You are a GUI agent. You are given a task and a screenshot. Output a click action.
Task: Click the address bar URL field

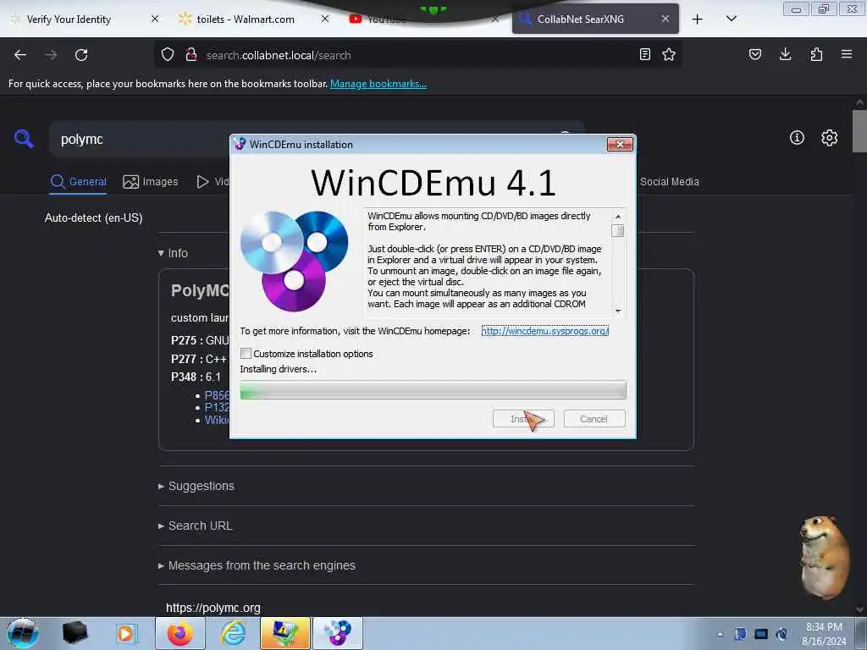417,55
